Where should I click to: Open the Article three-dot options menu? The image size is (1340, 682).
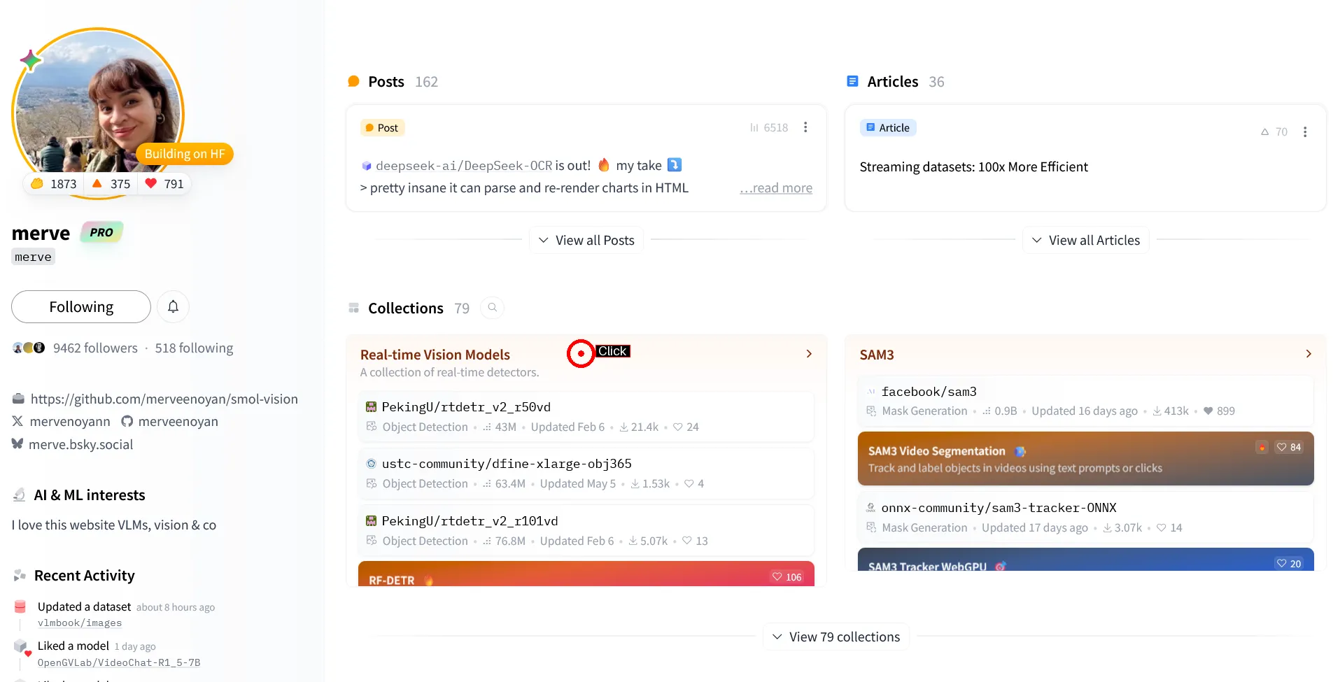click(x=1304, y=132)
